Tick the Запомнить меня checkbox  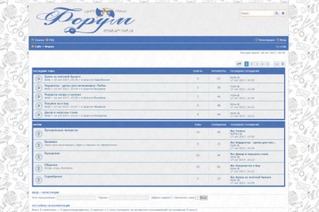click(197, 198)
